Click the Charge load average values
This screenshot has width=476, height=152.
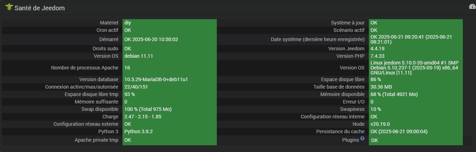[x=143, y=117]
